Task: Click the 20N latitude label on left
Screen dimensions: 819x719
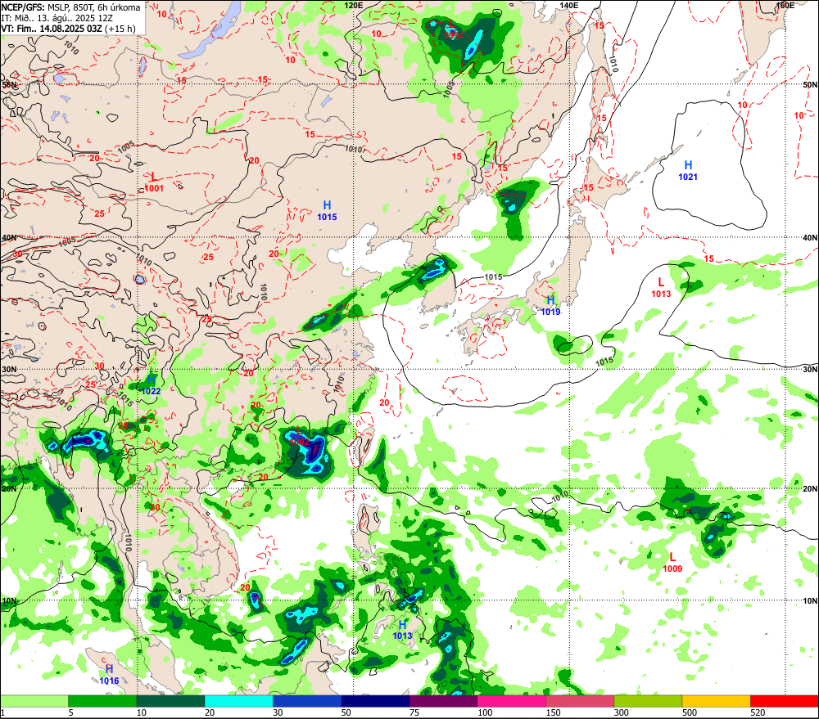Action: [x=9, y=489]
